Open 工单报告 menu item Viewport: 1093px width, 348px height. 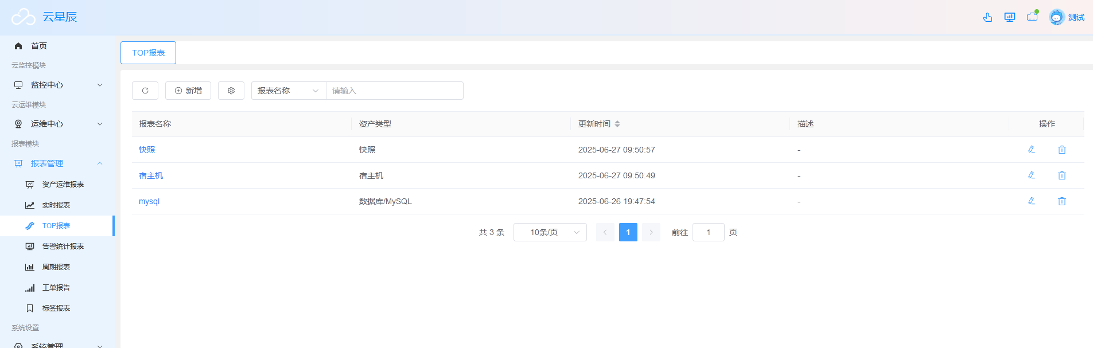pyautogui.click(x=57, y=288)
